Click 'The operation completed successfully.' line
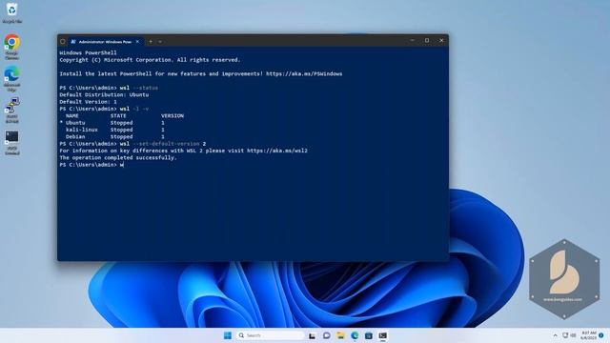 (x=118, y=157)
